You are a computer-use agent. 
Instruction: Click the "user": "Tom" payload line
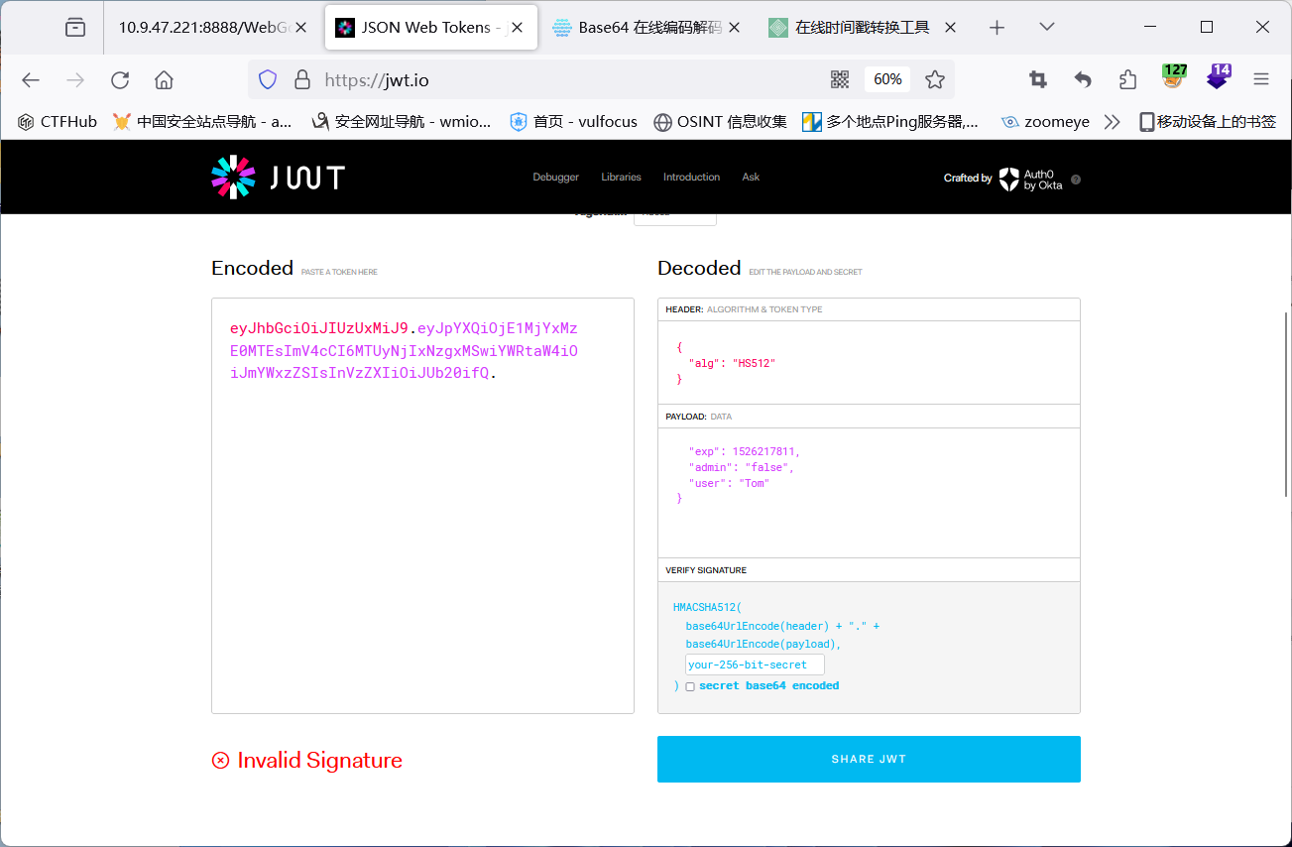point(729,483)
